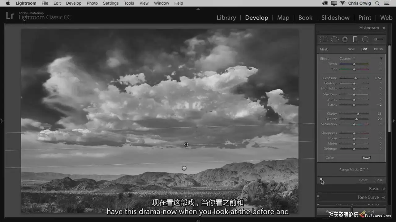Click the Dehaze value 20 field
This screenshot has width=396, height=222.
tap(380, 119)
